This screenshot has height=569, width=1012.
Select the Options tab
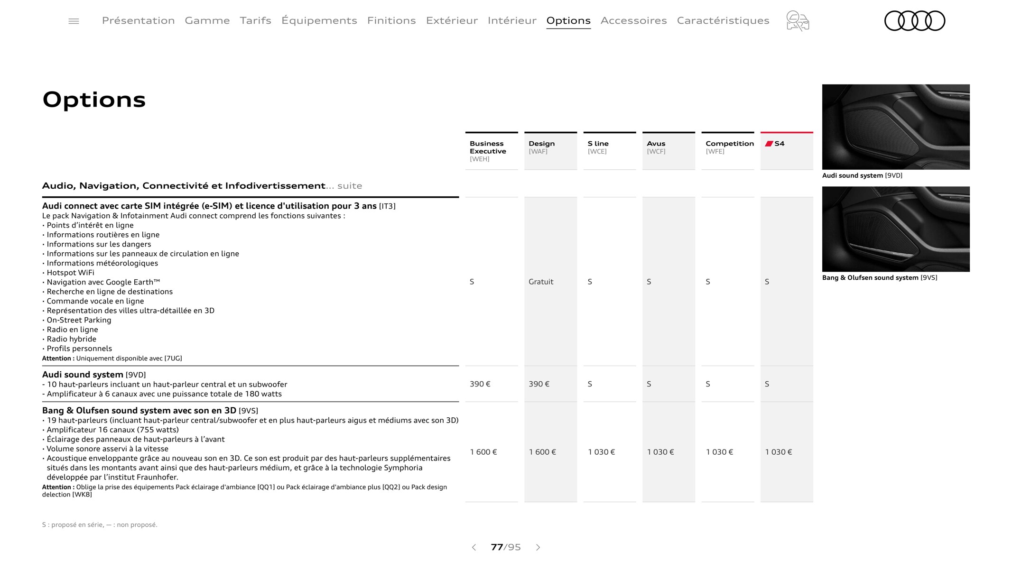(x=568, y=20)
